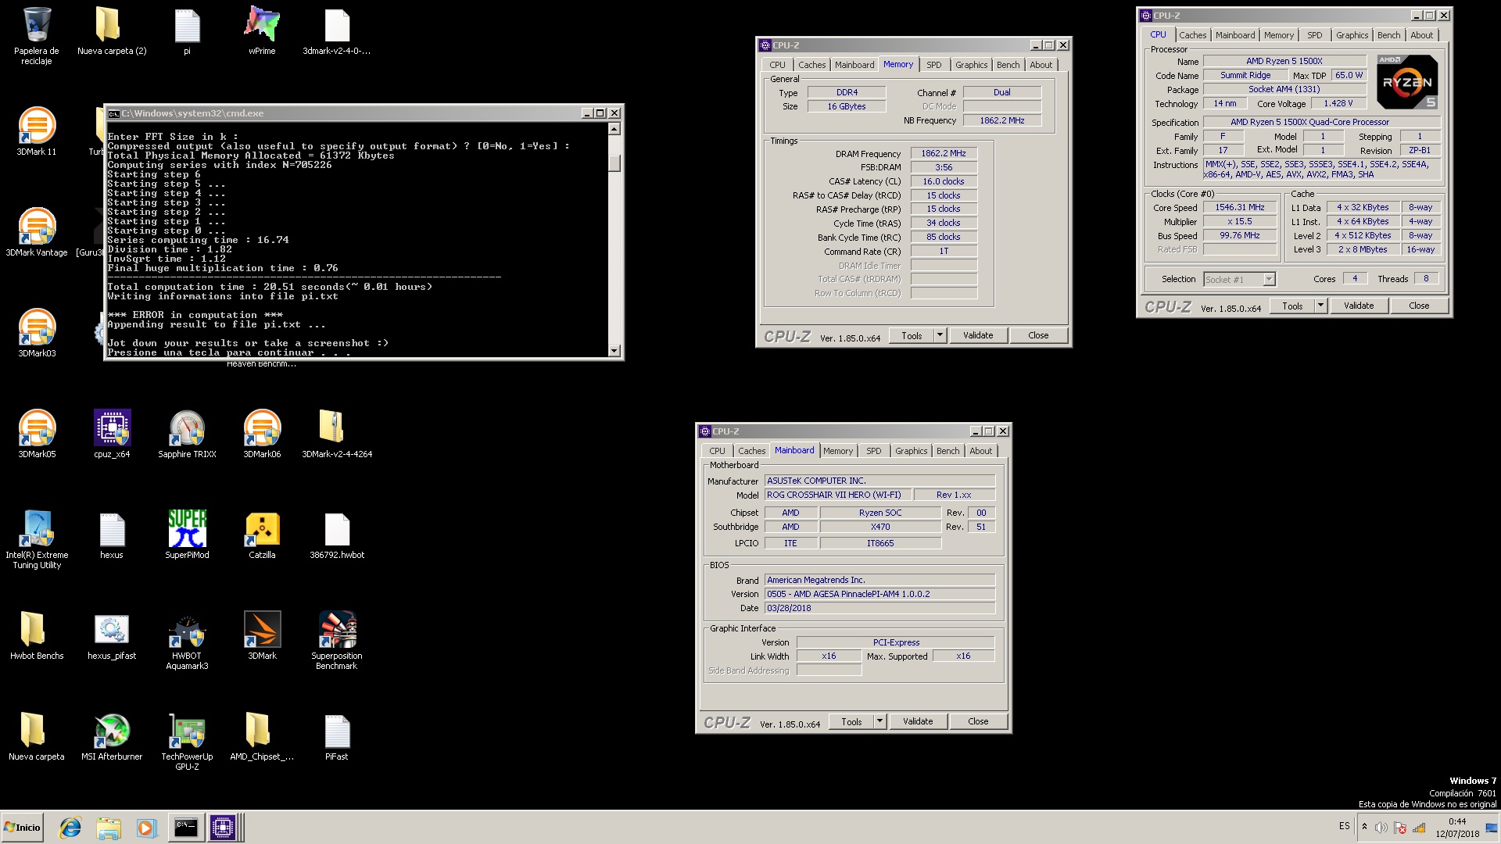
Task: Open the Papelera de reciclaje desktop icon
Action: pos(37,35)
